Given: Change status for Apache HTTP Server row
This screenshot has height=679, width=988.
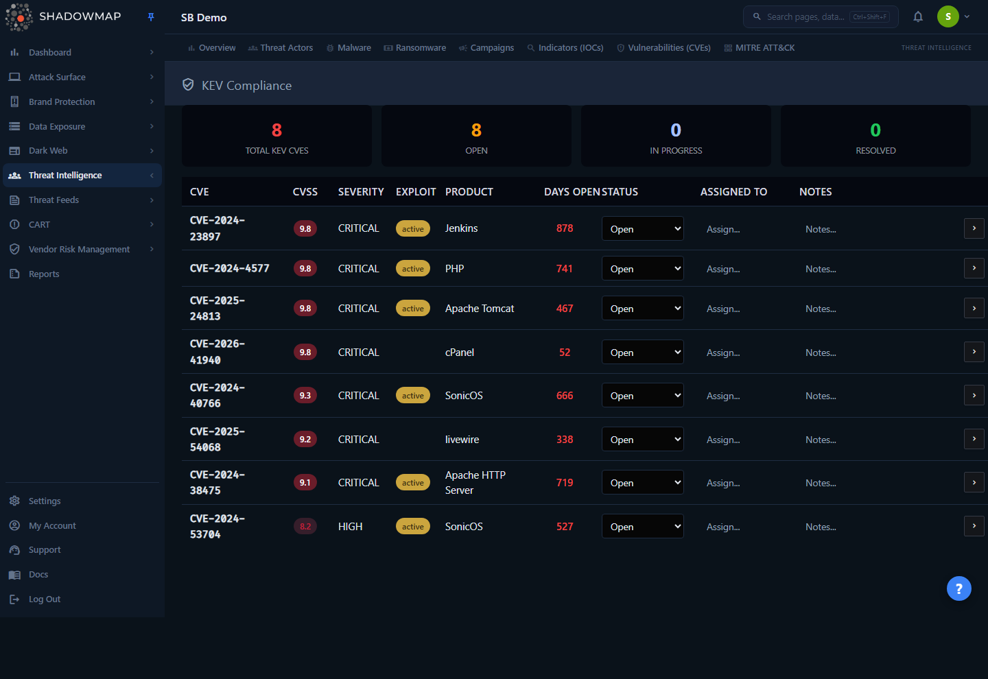Looking at the screenshot, I should 643,482.
